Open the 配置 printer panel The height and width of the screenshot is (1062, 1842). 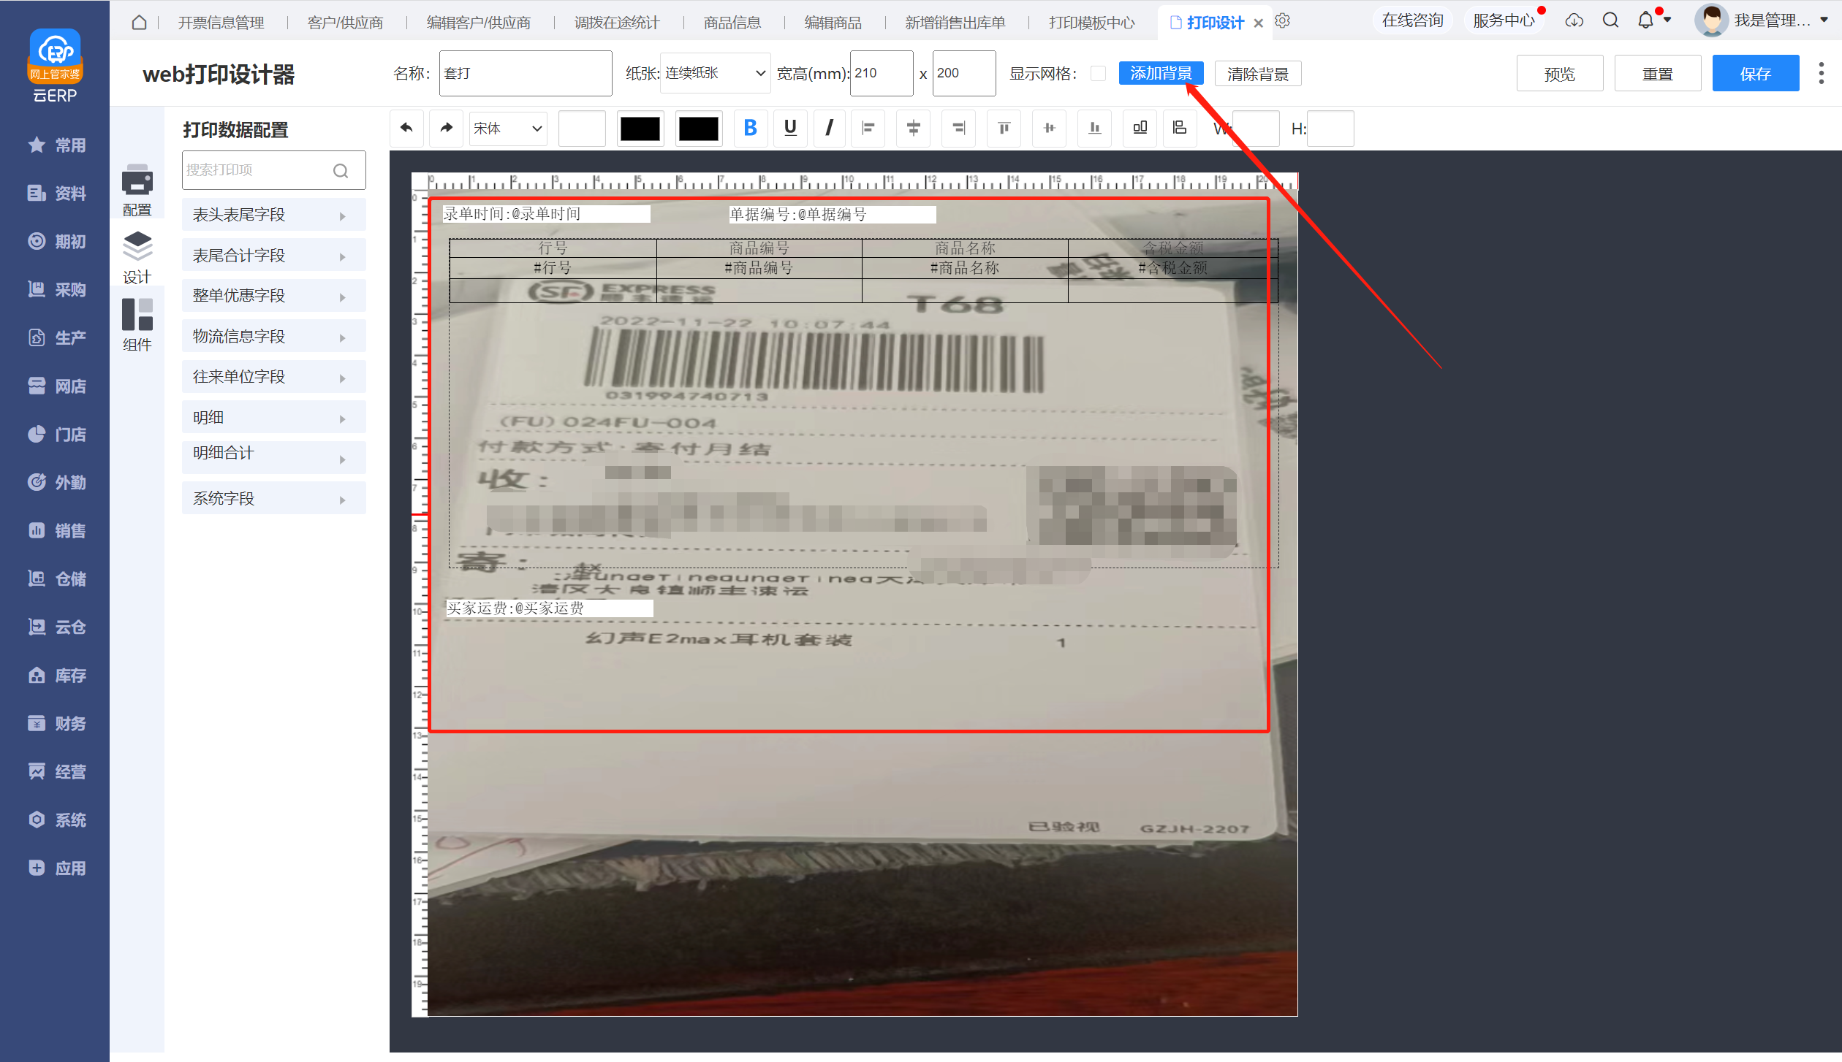pos(137,190)
